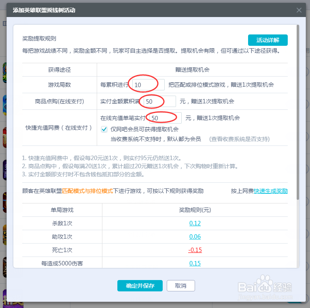This screenshot has width=310, height=308.
Task: Open the 活动详解 activity details
Action: (x=268, y=40)
